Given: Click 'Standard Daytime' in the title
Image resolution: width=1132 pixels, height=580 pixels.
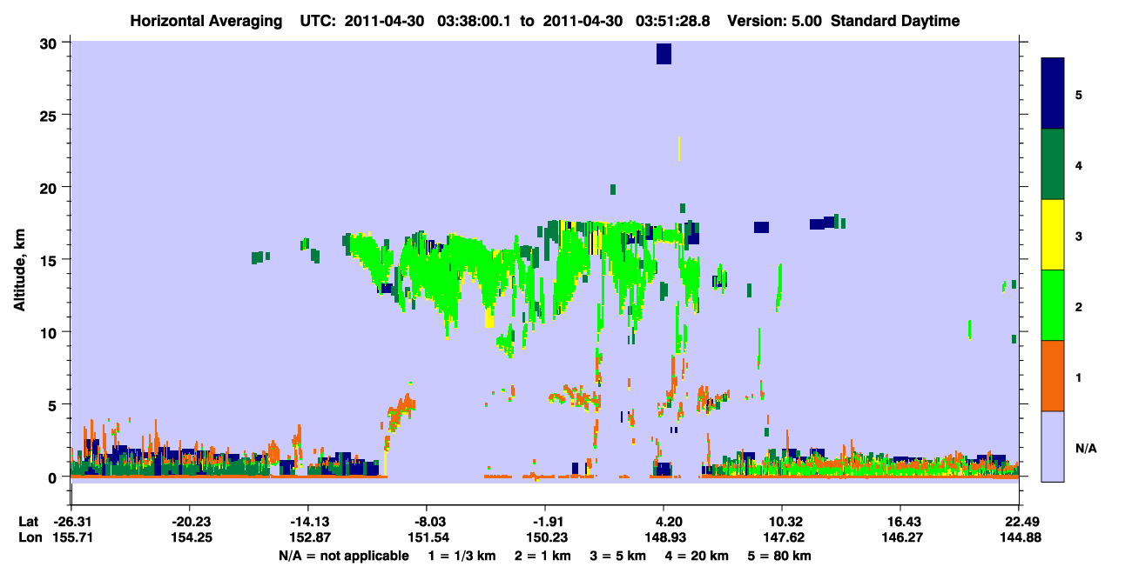Looking at the screenshot, I should click(895, 21).
